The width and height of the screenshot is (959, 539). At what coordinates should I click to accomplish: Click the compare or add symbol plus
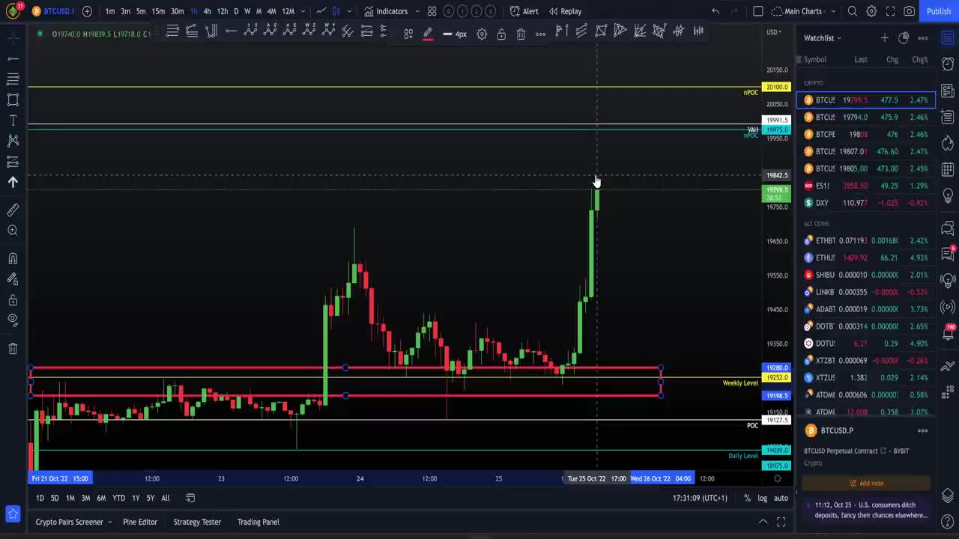88,11
